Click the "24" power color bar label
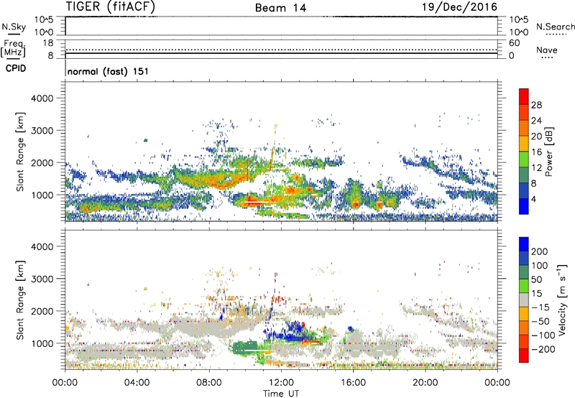575x398 pixels. coord(536,121)
